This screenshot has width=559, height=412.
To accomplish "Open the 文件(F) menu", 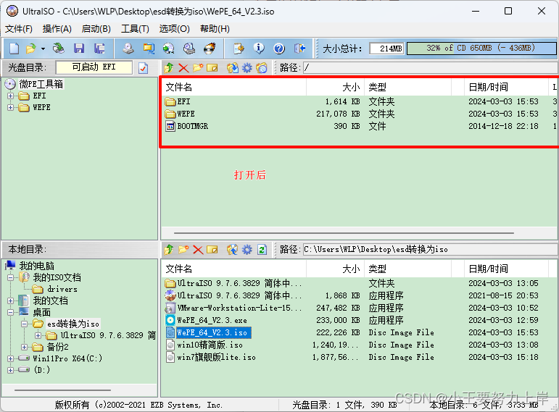I will click(x=19, y=29).
